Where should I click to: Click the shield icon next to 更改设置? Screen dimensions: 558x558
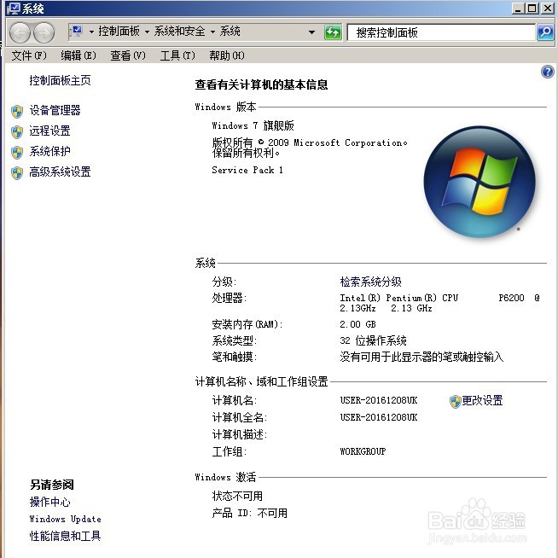[455, 401]
